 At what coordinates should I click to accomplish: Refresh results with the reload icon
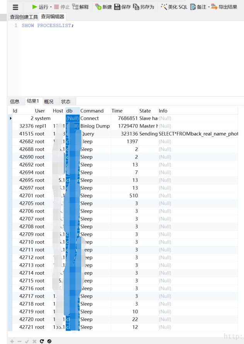42,341
